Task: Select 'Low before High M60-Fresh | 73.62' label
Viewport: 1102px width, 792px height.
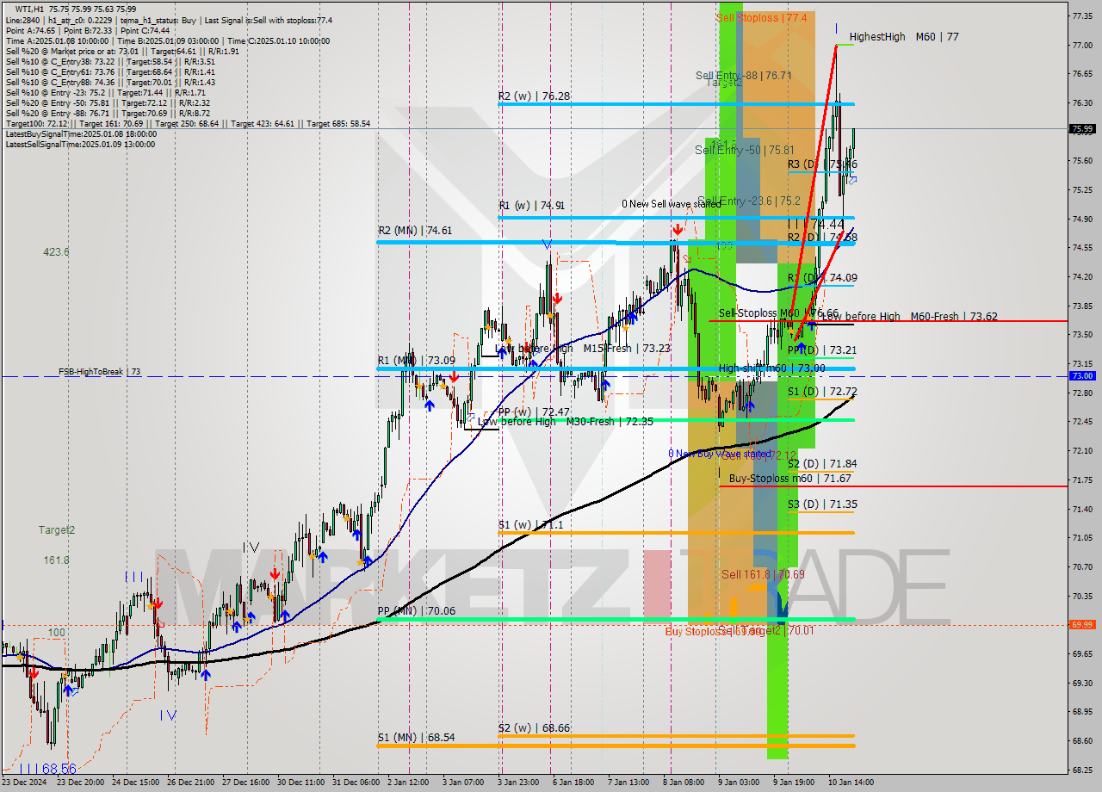Action: pos(909,317)
